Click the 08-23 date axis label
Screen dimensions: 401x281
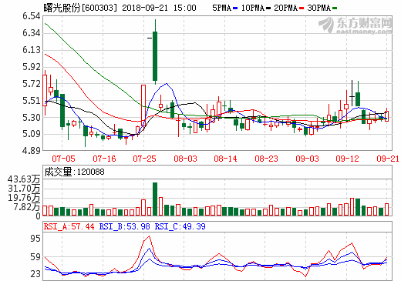[x=266, y=159]
